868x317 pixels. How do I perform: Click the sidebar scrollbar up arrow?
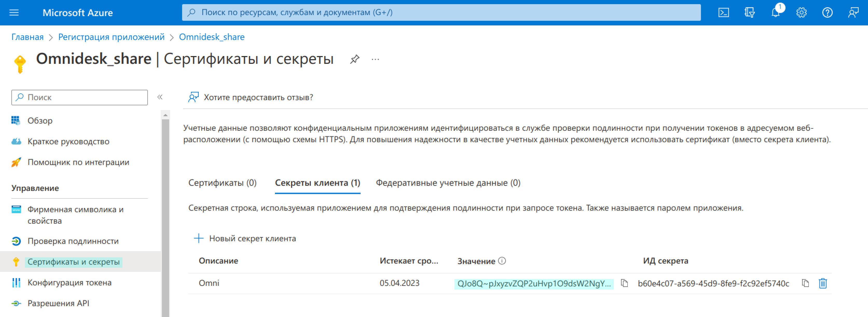165,115
